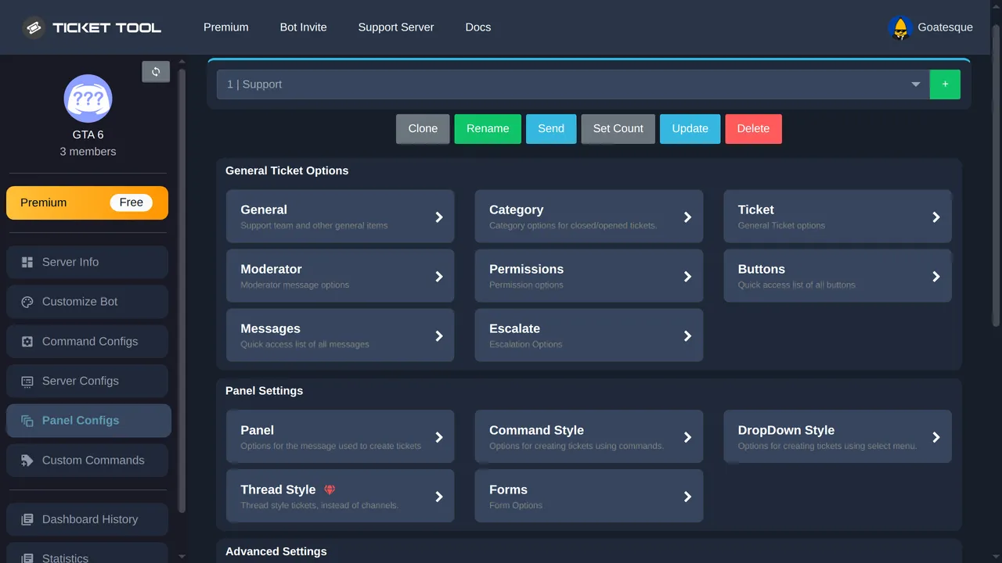
Task: Open the Premium nav item
Action: pos(226,27)
